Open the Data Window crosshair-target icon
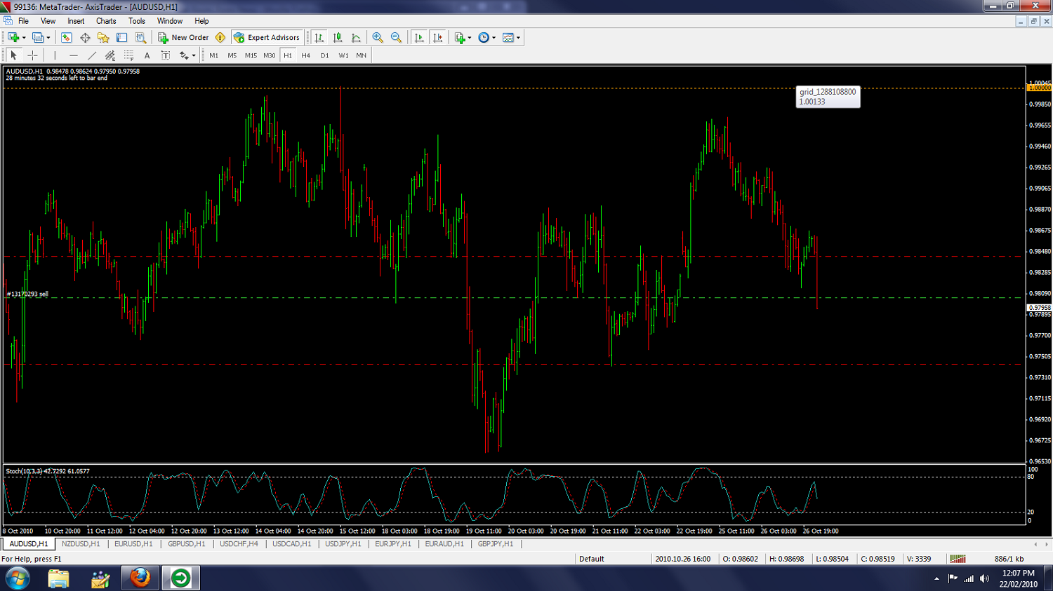The width and height of the screenshot is (1053, 591). pos(85,38)
